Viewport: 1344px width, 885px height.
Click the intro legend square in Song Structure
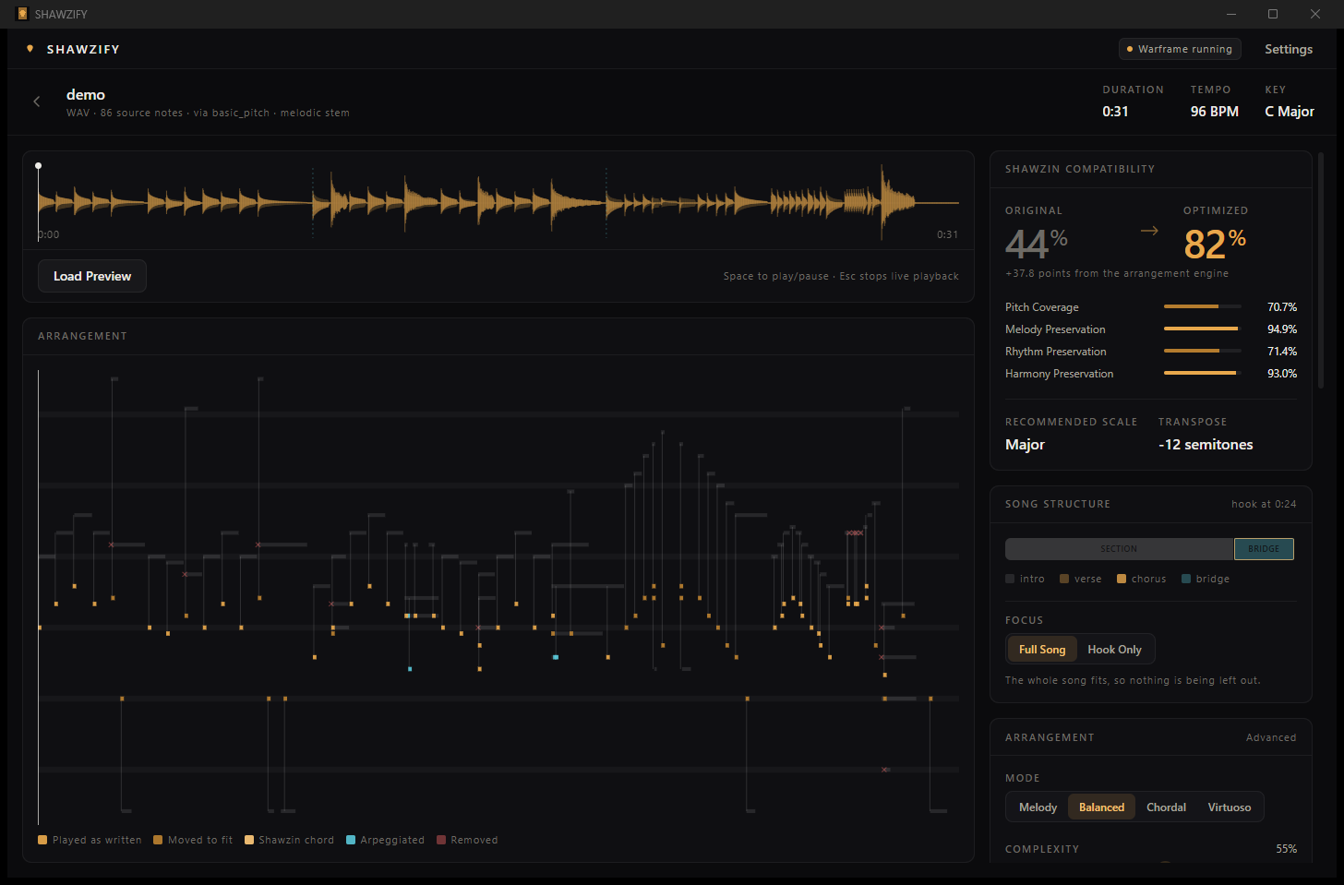[x=1010, y=579]
